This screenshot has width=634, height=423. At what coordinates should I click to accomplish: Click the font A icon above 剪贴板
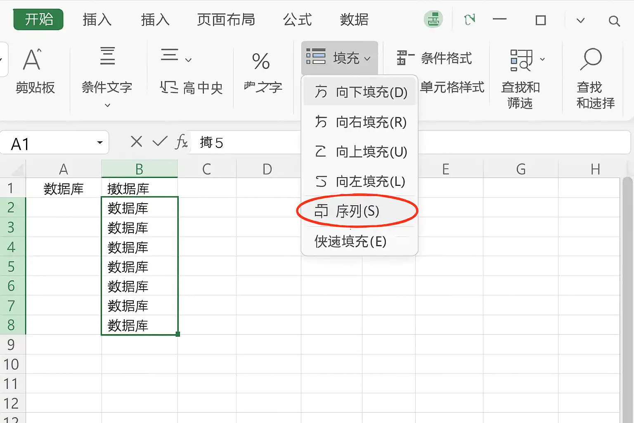tap(32, 59)
